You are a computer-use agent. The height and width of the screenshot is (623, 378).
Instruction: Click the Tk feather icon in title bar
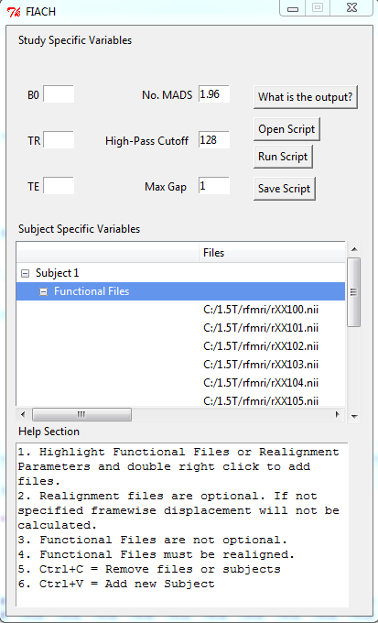pos(15,12)
